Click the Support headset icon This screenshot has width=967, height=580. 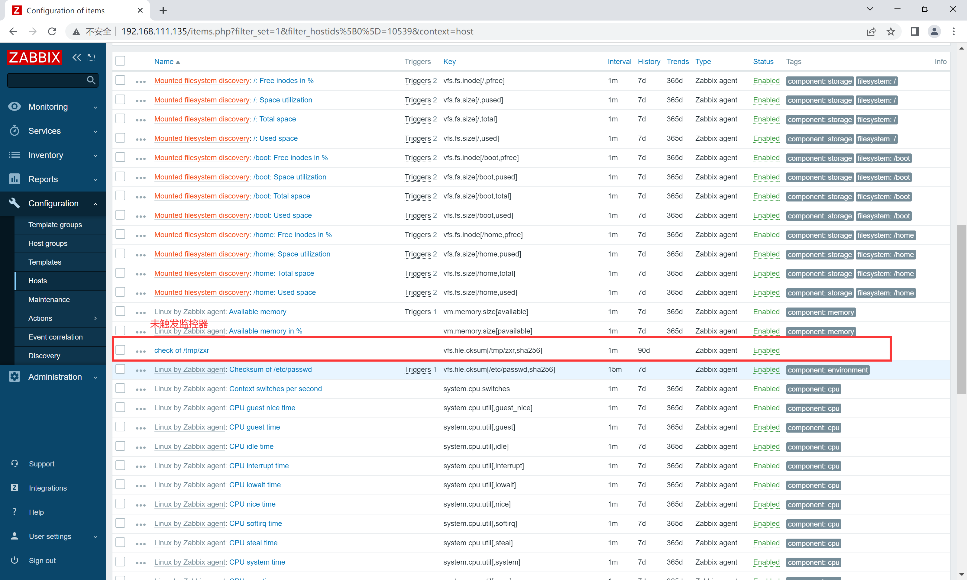(15, 464)
